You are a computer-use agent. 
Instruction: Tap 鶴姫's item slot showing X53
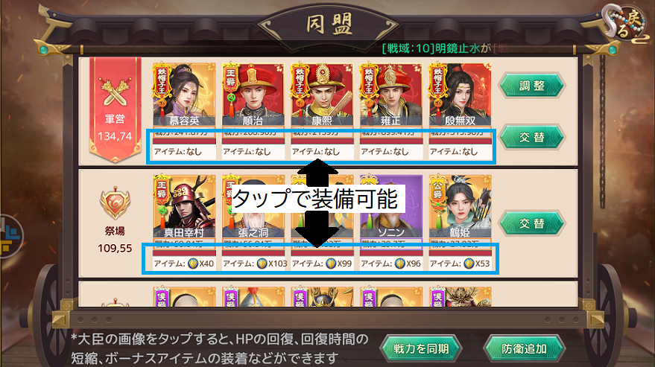point(460,264)
